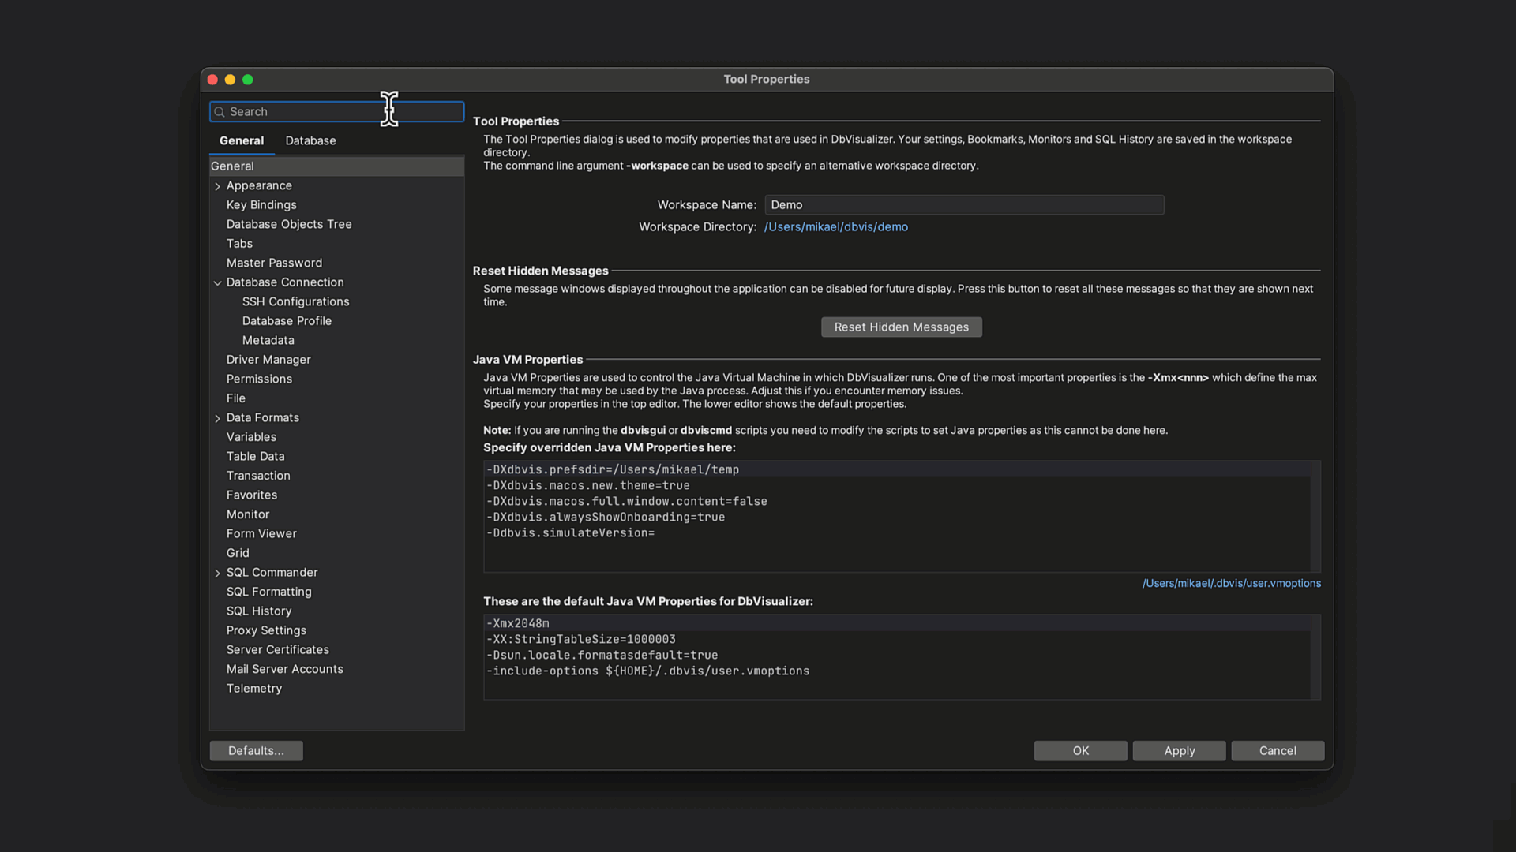Select Server Certificates category
This screenshot has width=1516, height=852.
point(277,650)
